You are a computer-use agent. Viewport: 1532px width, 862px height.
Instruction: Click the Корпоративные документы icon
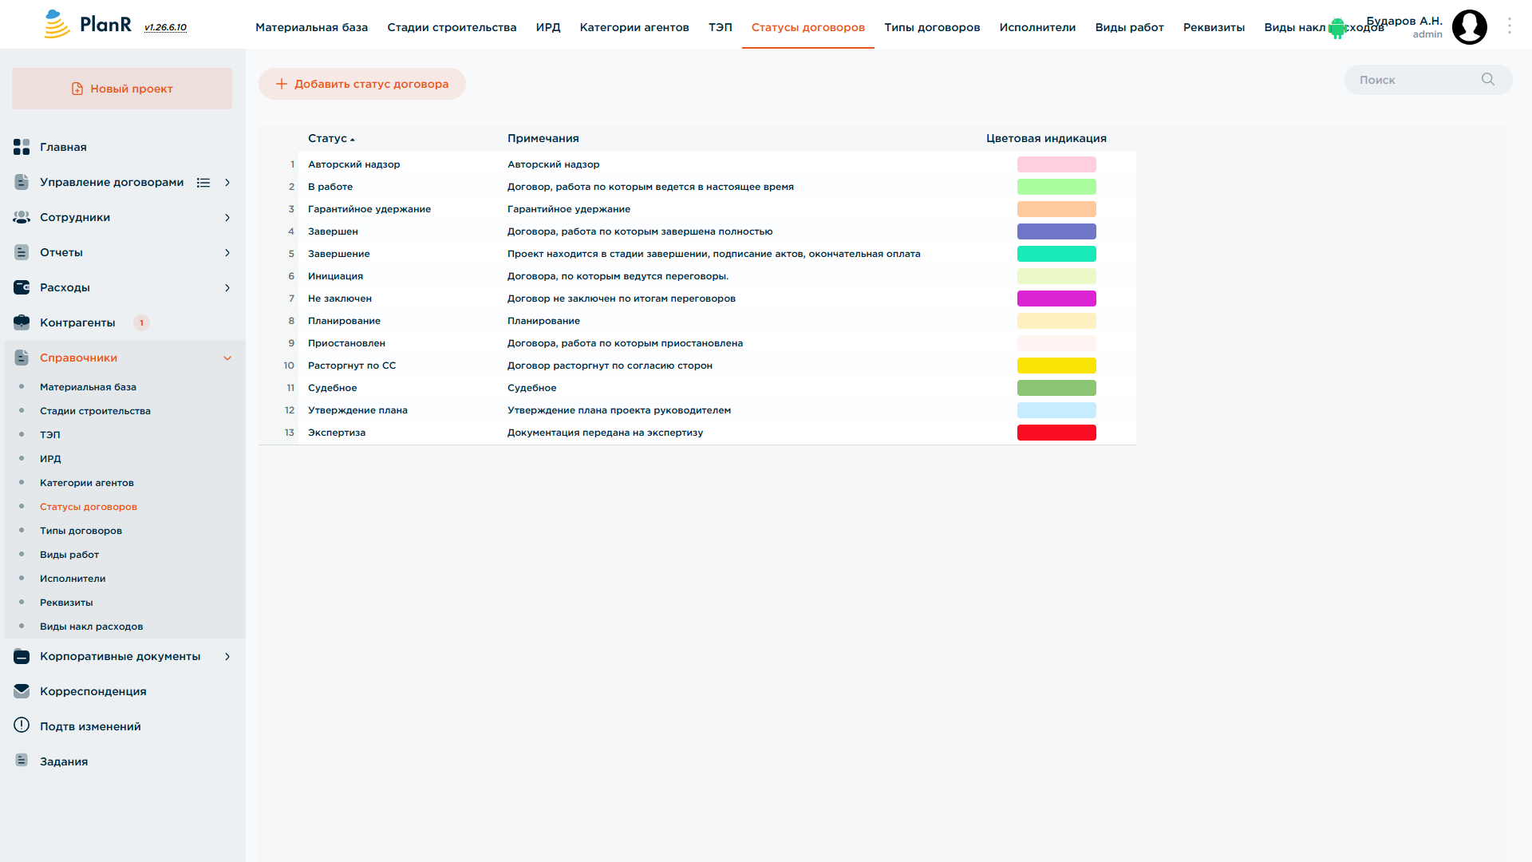[22, 656]
